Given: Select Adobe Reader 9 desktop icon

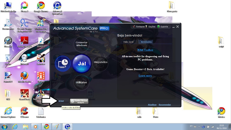Looking at the screenshot, I should [x=25, y=42].
